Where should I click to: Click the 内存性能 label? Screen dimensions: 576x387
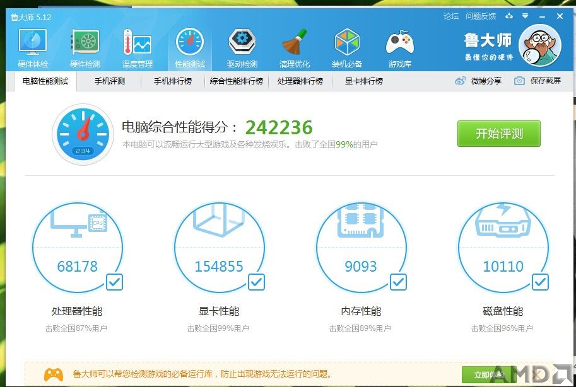(x=361, y=311)
